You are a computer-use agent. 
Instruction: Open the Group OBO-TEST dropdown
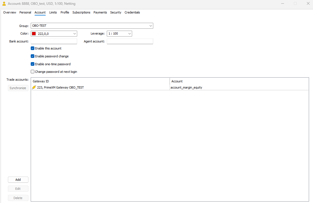click(x=92, y=26)
